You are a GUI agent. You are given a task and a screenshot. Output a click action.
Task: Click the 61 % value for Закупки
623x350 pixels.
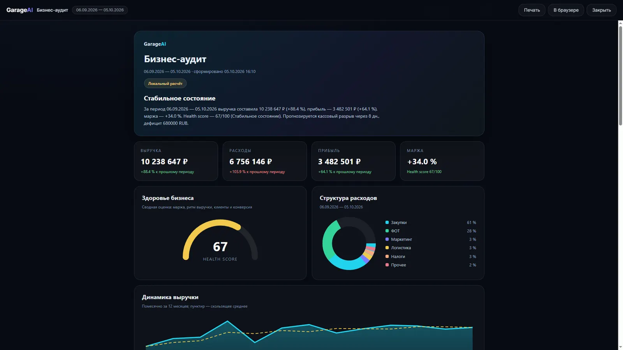click(x=471, y=222)
